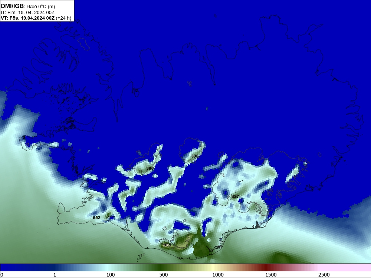Click the dark red section of the color bar
This screenshot has width=371, height=278.
click(x=266, y=268)
